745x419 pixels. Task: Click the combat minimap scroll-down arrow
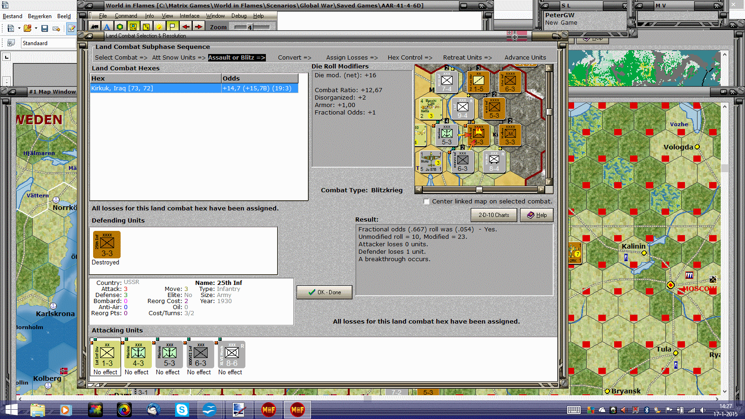pyautogui.click(x=549, y=182)
